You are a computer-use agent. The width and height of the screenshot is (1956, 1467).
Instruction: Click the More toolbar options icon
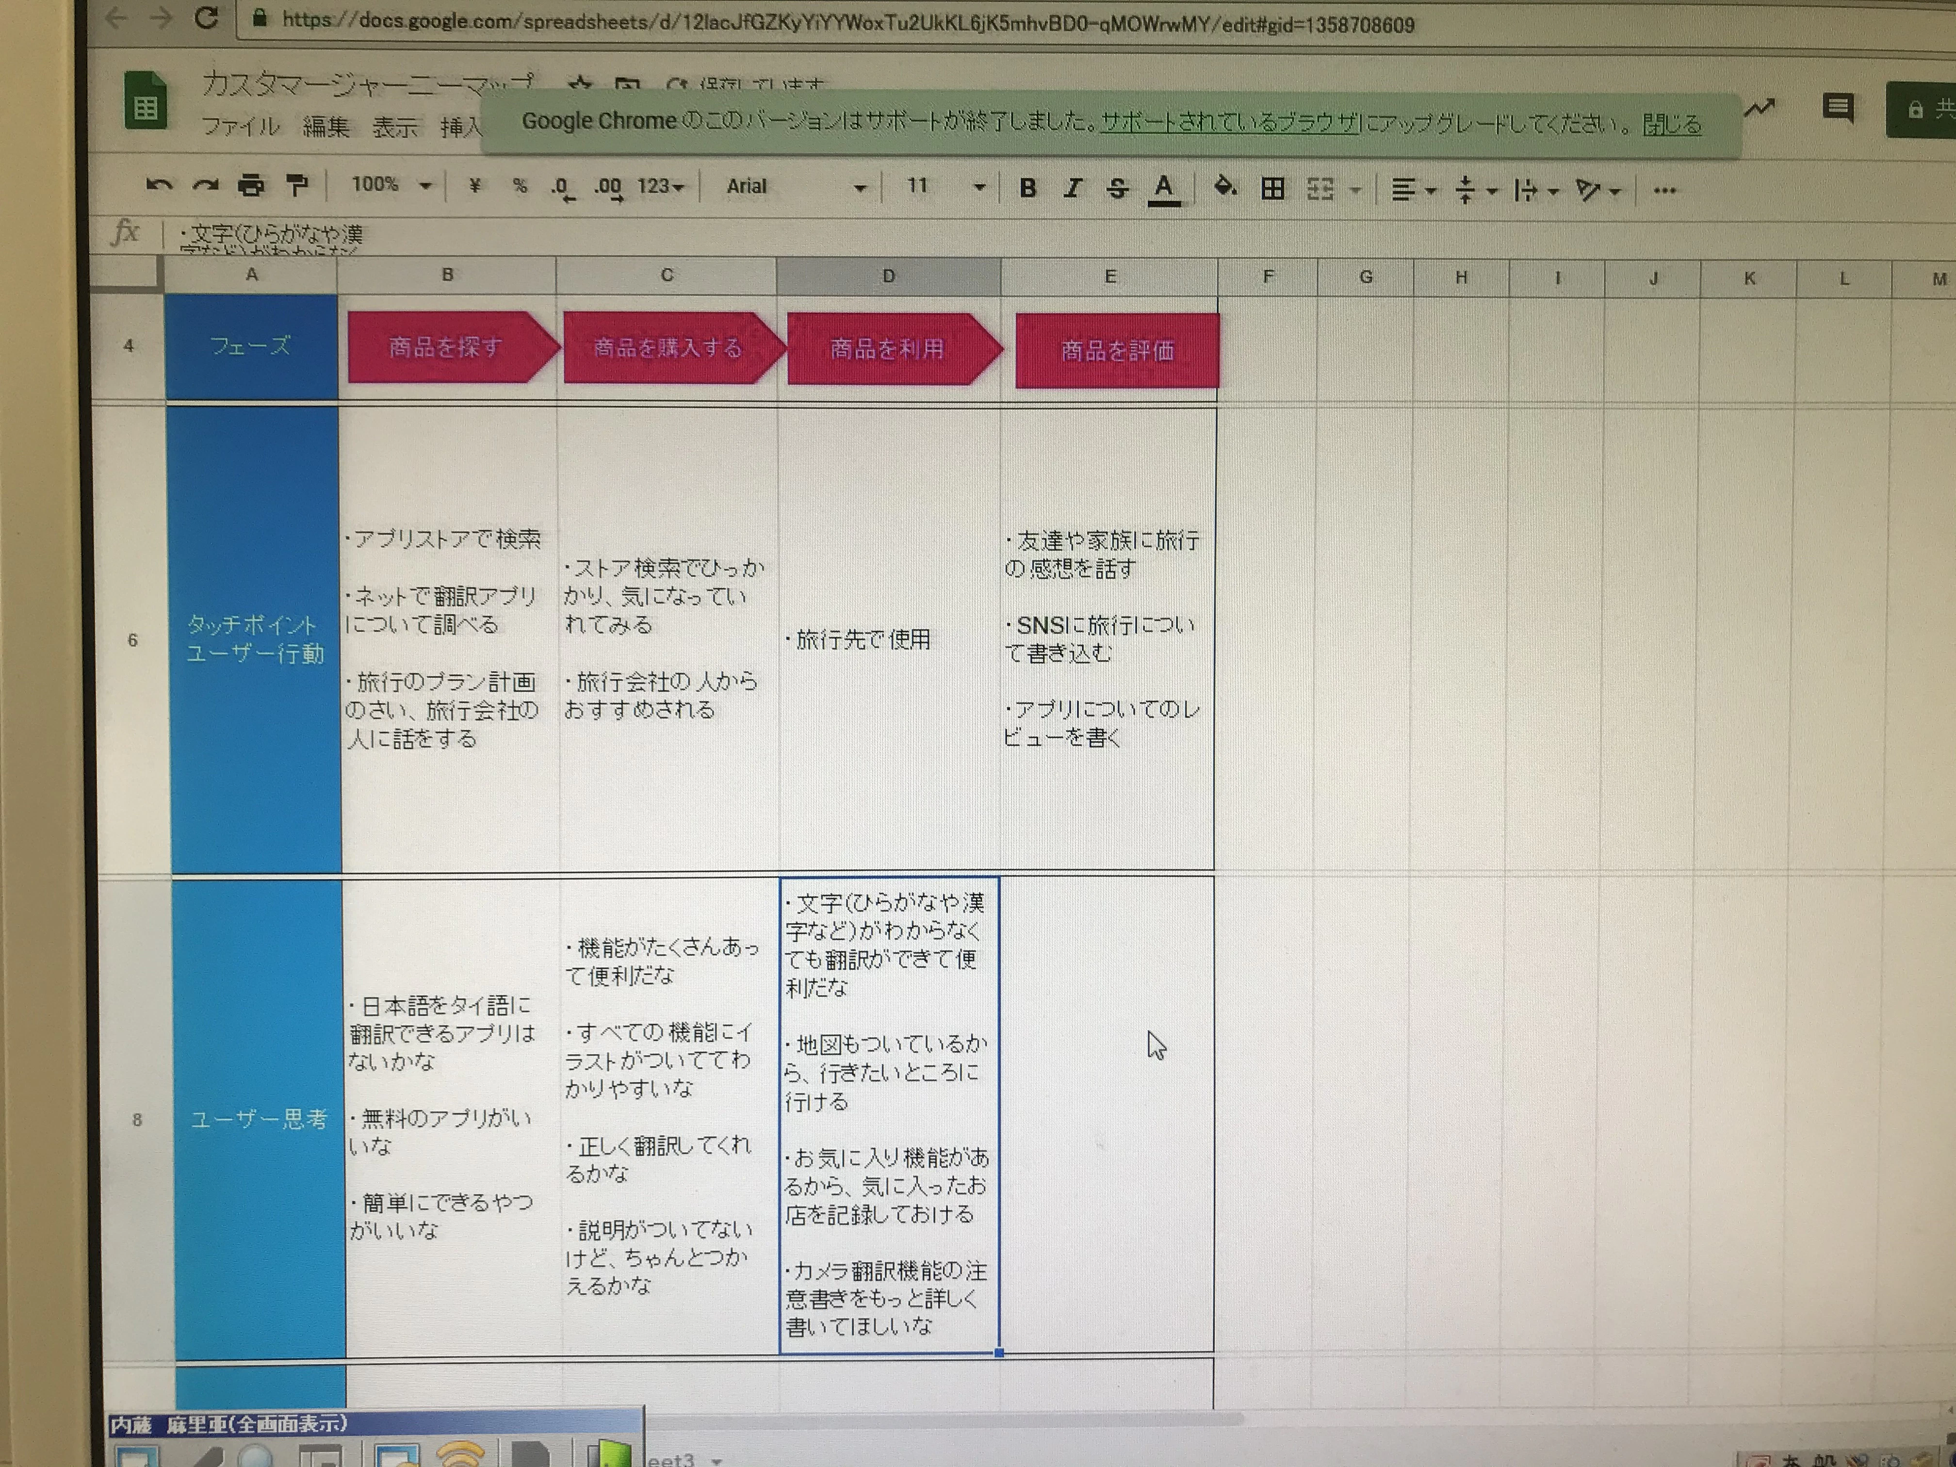tap(1664, 190)
